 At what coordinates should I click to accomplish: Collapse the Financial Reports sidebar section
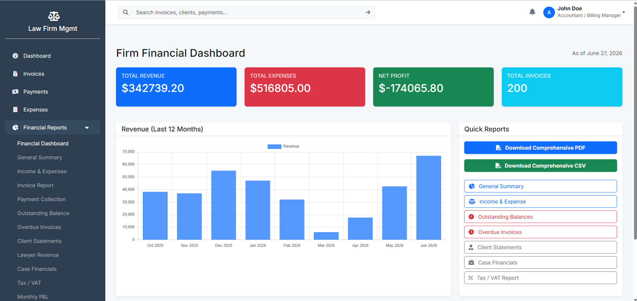53,127
